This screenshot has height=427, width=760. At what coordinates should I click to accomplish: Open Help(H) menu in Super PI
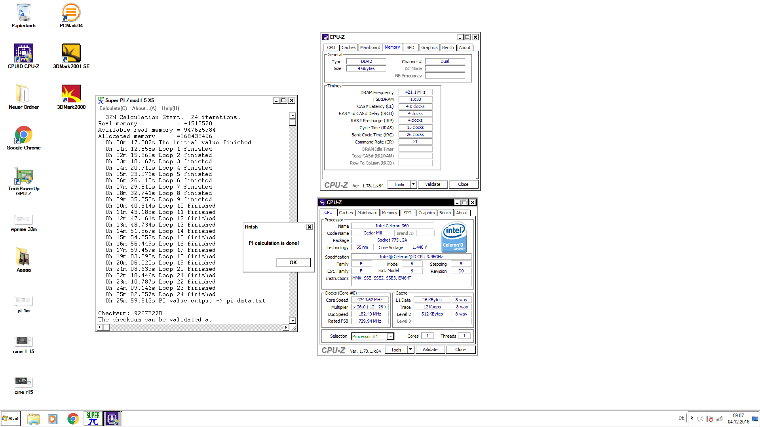170,108
